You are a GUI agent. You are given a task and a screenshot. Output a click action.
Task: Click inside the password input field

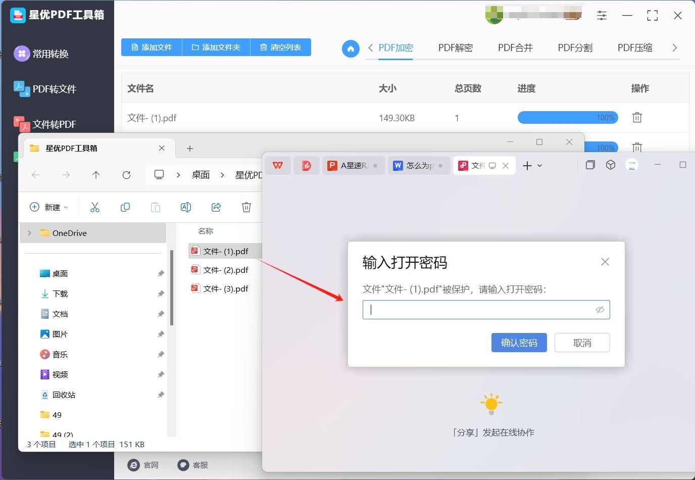(x=480, y=310)
